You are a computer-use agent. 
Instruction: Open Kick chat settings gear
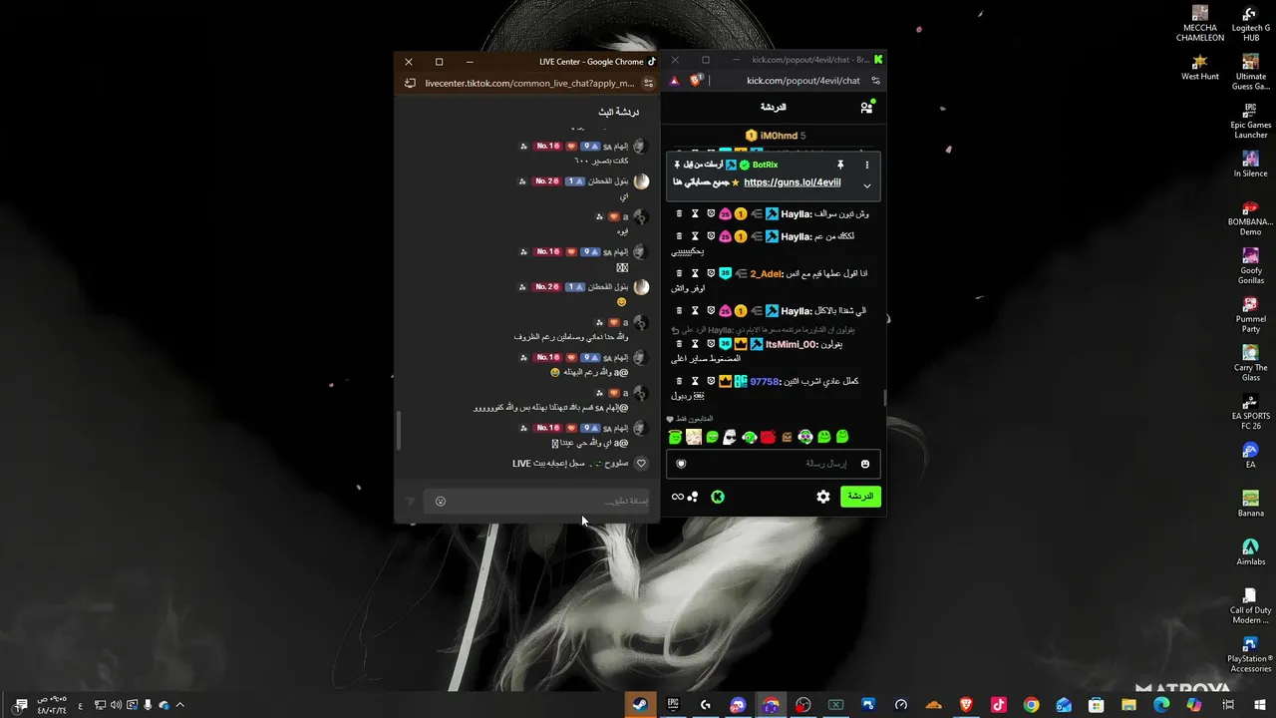(x=823, y=497)
